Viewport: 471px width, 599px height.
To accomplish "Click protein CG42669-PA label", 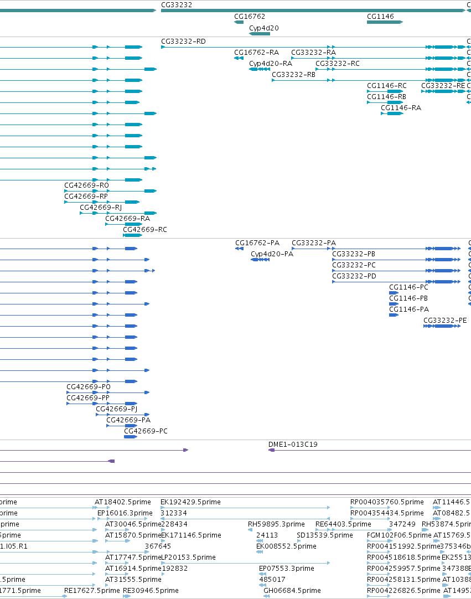I will click(x=128, y=420).
